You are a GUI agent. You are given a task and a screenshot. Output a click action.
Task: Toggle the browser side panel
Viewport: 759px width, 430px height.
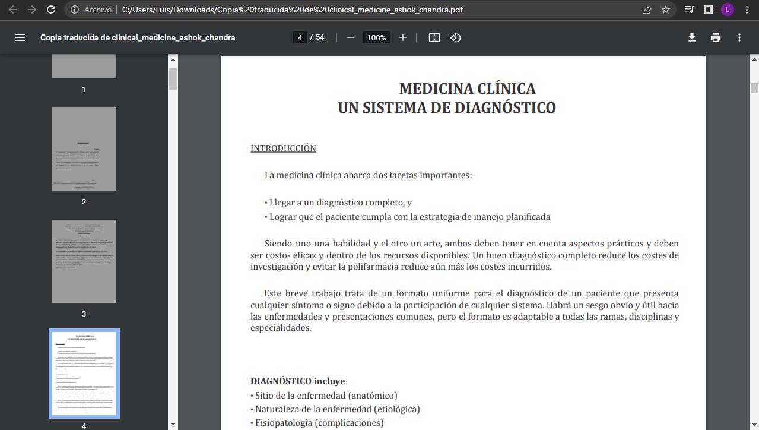tap(708, 10)
